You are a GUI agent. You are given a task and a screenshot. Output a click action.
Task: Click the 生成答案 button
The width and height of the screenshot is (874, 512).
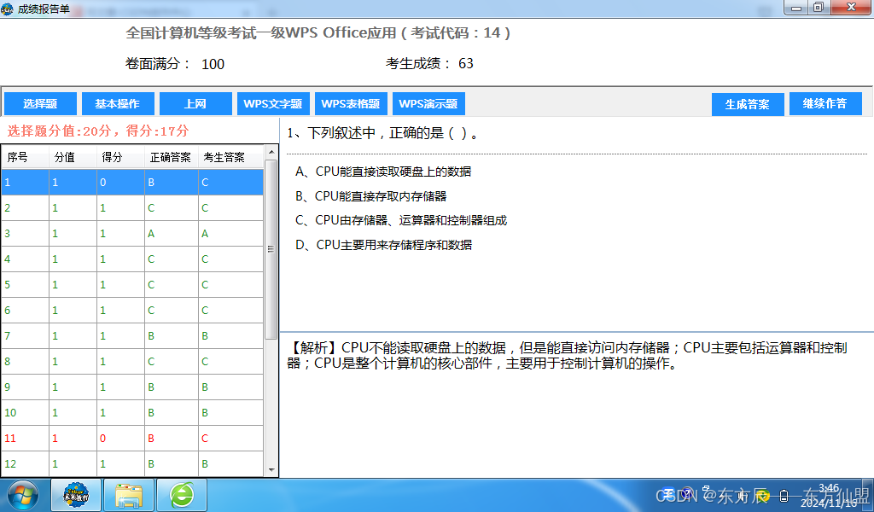pyautogui.click(x=748, y=104)
